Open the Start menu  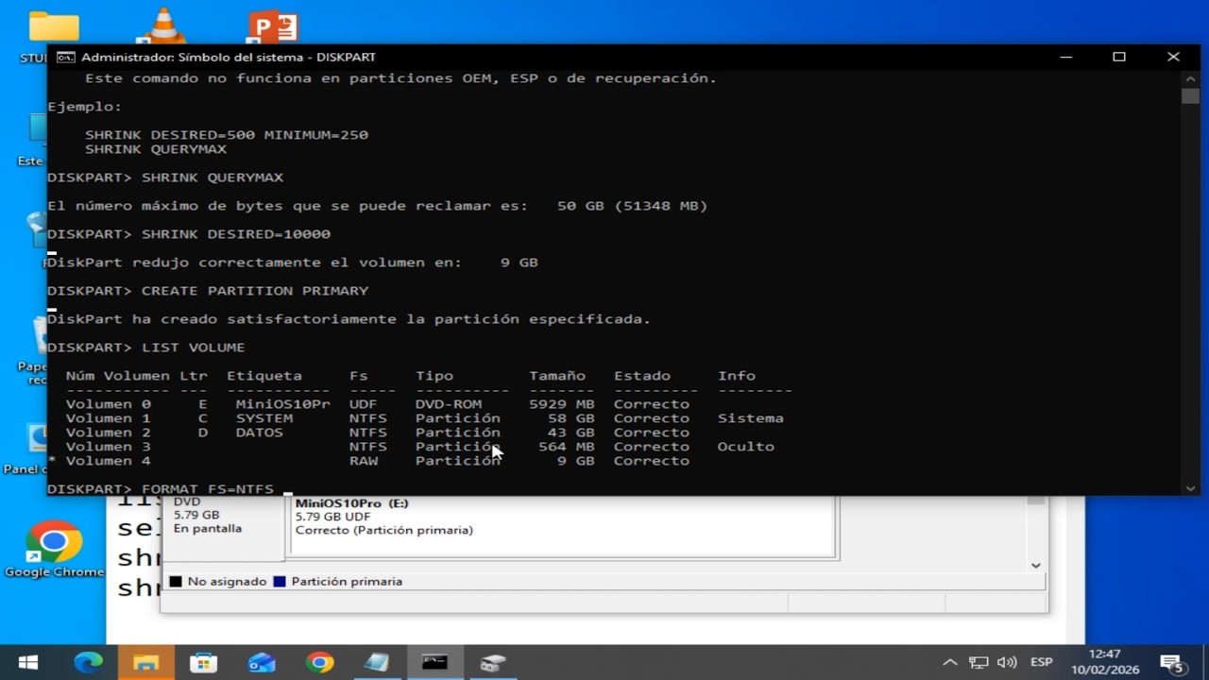(27, 663)
